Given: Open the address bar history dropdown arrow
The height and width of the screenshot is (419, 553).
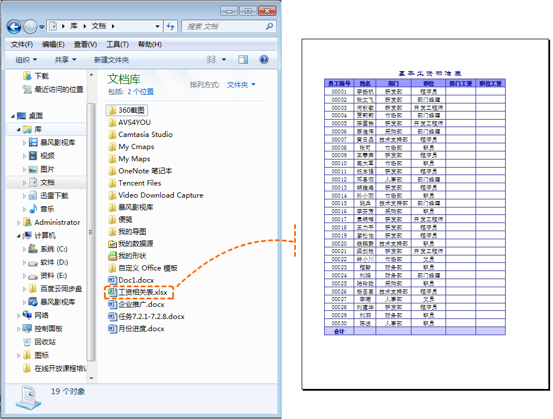Looking at the screenshot, I should (x=157, y=26).
